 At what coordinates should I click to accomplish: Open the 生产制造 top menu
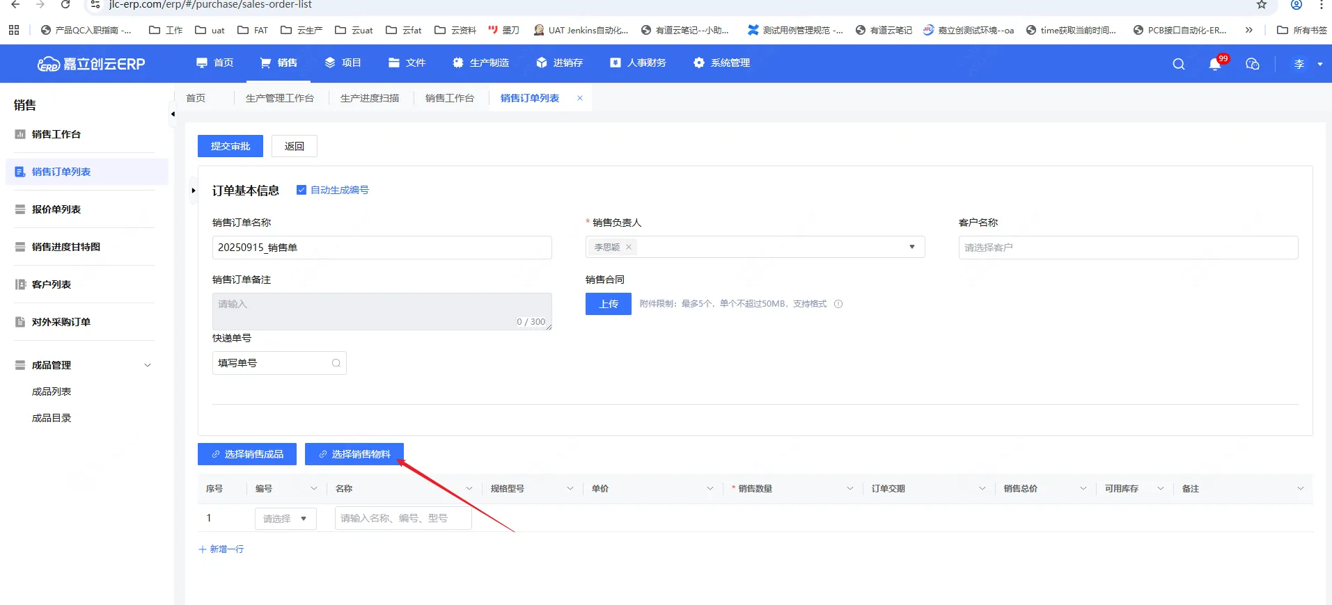[x=481, y=63]
